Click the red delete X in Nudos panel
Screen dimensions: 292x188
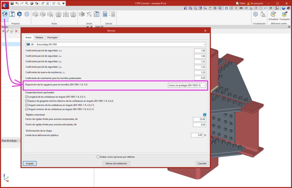pos(16,31)
